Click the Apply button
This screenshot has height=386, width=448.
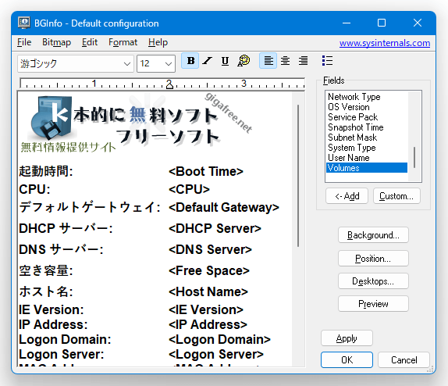[347, 338]
